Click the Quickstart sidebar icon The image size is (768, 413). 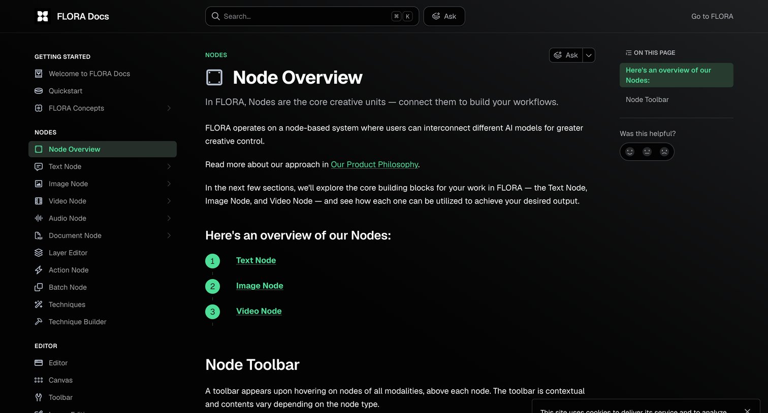click(39, 91)
